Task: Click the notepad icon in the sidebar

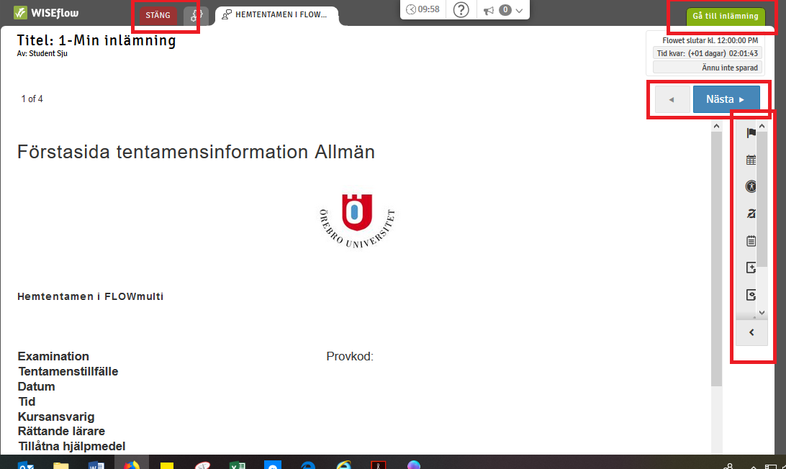Action: pos(751,241)
